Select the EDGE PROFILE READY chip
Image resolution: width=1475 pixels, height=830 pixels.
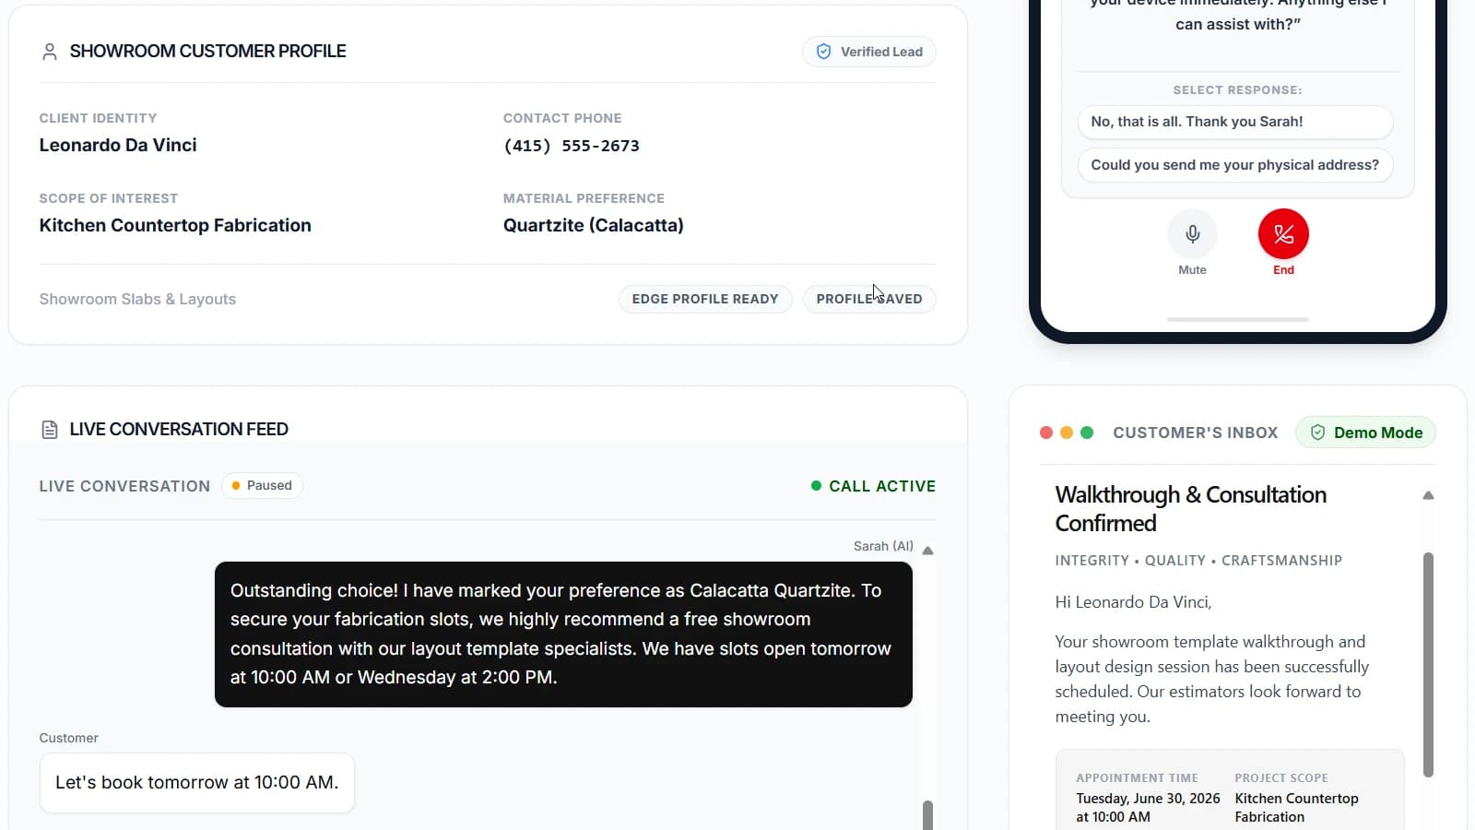click(705, 299)
